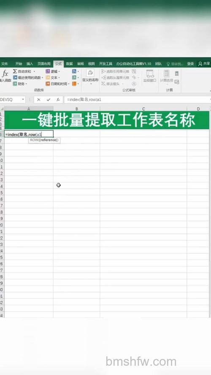Click the Sign in (登录) button

[190, 64]
